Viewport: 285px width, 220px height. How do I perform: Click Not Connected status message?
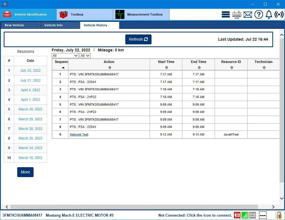click(195, 215)
